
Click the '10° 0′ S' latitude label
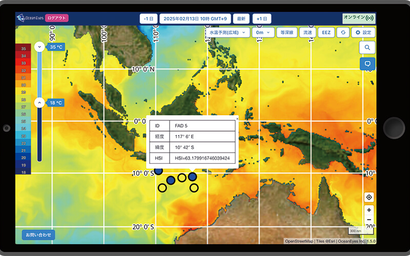click(x=143, y=174)
